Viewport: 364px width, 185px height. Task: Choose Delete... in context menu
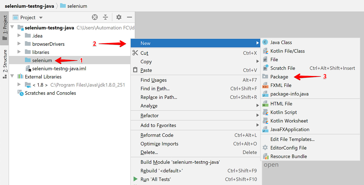tap(196, 152)
